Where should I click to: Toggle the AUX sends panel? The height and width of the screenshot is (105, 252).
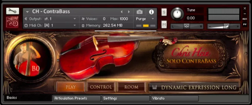click(245, 19)
